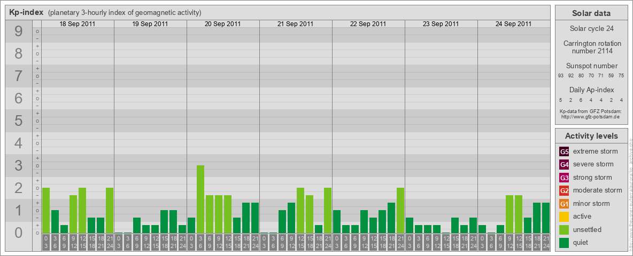Click the 'Kp-data from GFZ Potsdam:' text

(591, 111)
